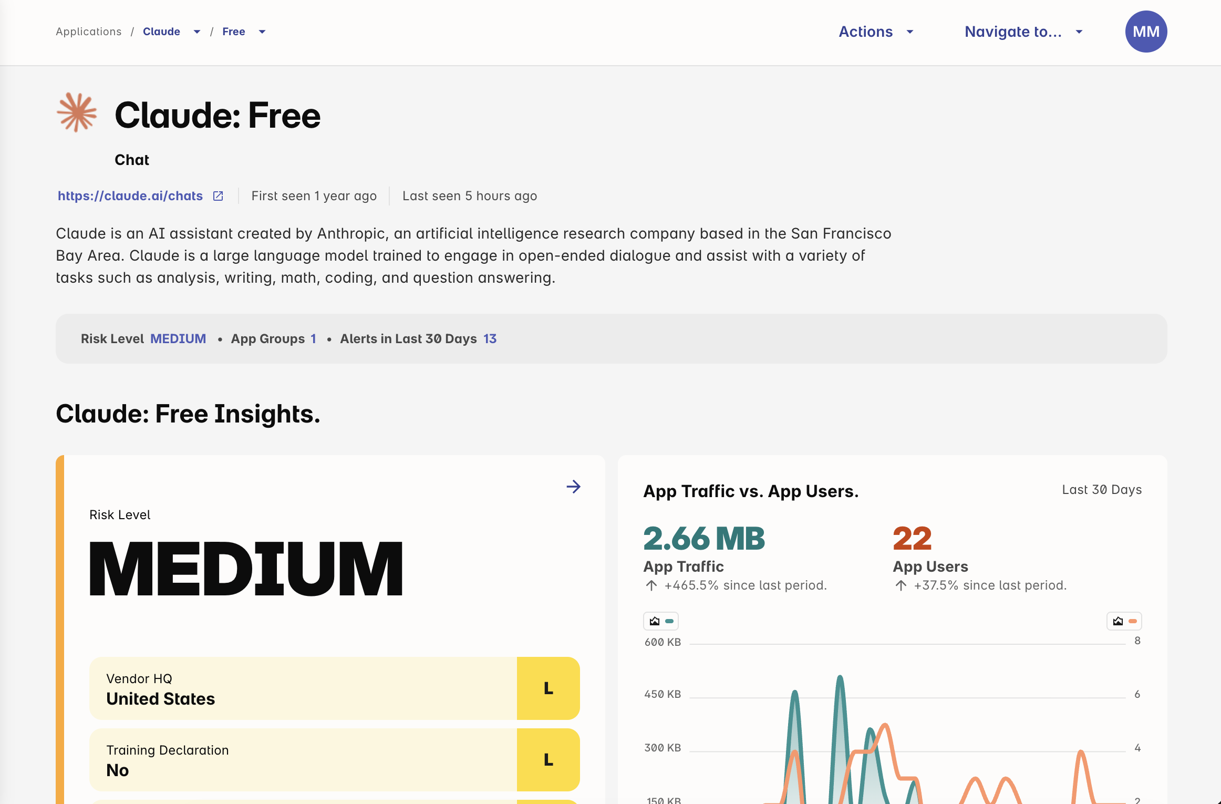1221x804 pixels.
Task: Expand the Free breadcrumb dropdown arrow
Action: (x=262, y=32)
